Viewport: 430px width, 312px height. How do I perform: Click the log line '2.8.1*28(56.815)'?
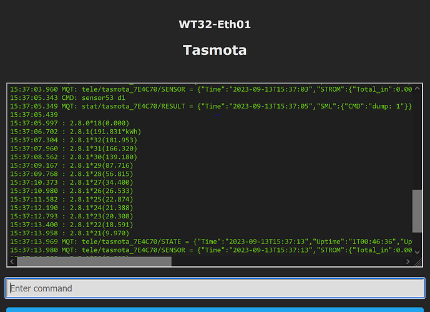click(x=72, y=174)
